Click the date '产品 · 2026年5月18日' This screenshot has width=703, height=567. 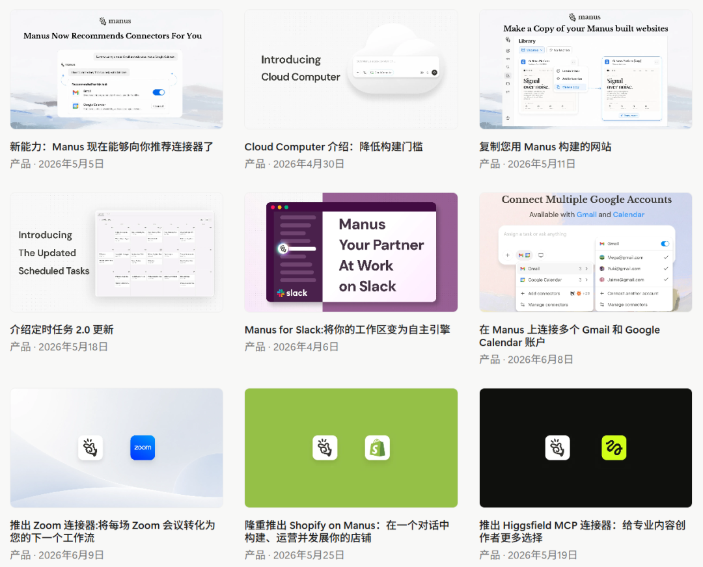pos(59,347)
